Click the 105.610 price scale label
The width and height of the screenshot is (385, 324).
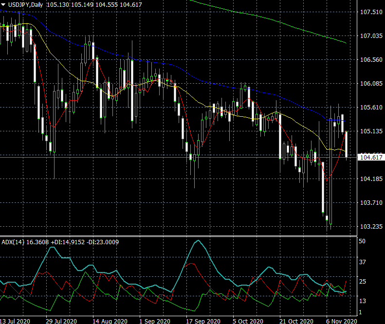(371, 107)
